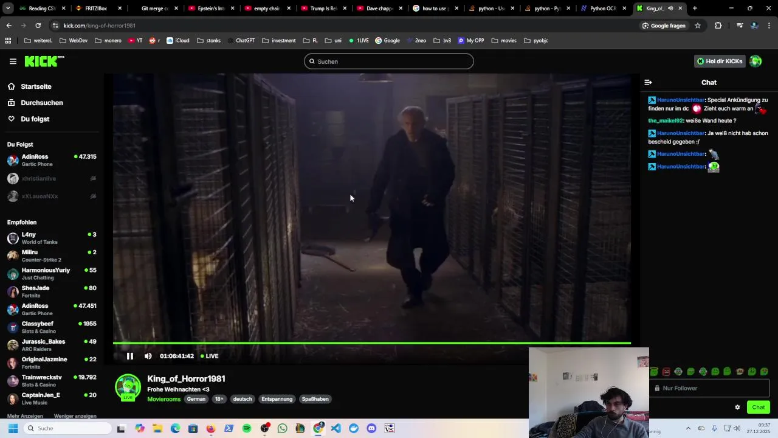Click the KICK logo
This screenshot has height=438, width=778.
(x=44, y=61)
